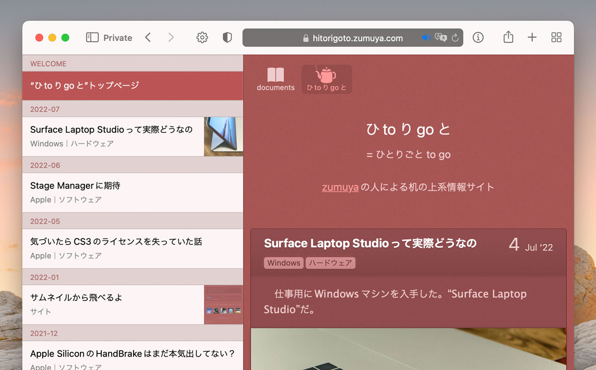Click the article date 4 Jul '22
Image resolution: width=596 pixels, height=370 pixels.
pos(530,245)
